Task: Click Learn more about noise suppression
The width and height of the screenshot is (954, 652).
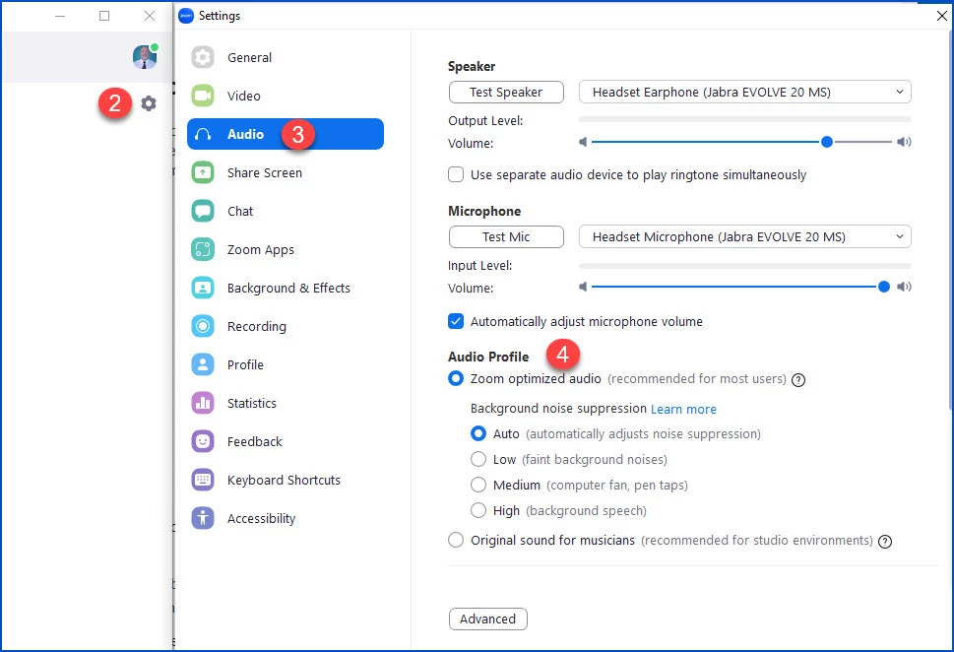Action: (x=683, y=409)
